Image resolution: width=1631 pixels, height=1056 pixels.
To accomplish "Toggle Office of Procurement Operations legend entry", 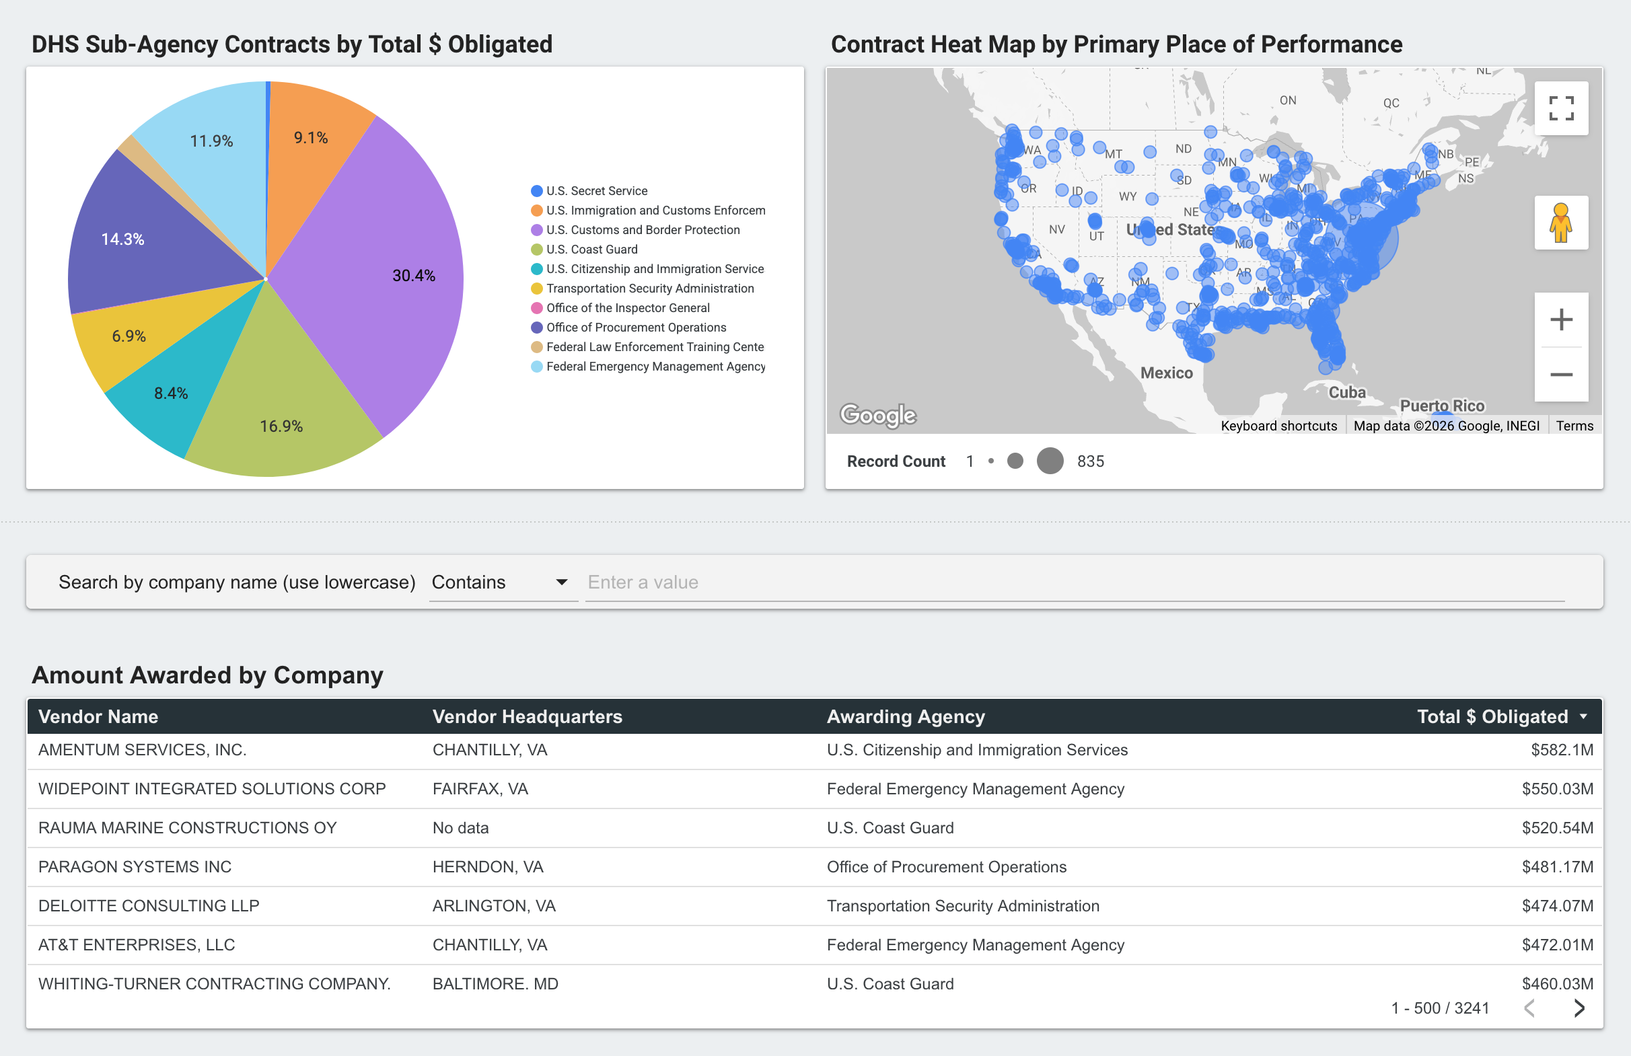I will pos(635,328).
